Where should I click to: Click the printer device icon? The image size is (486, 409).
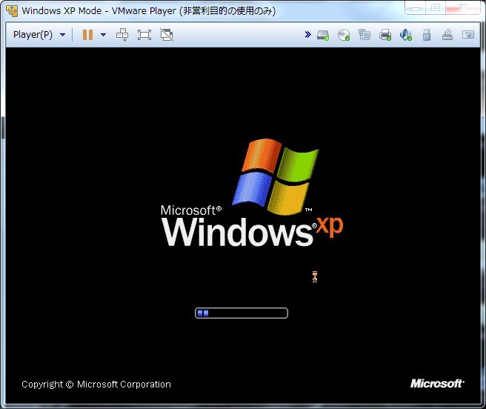(385, 35)
